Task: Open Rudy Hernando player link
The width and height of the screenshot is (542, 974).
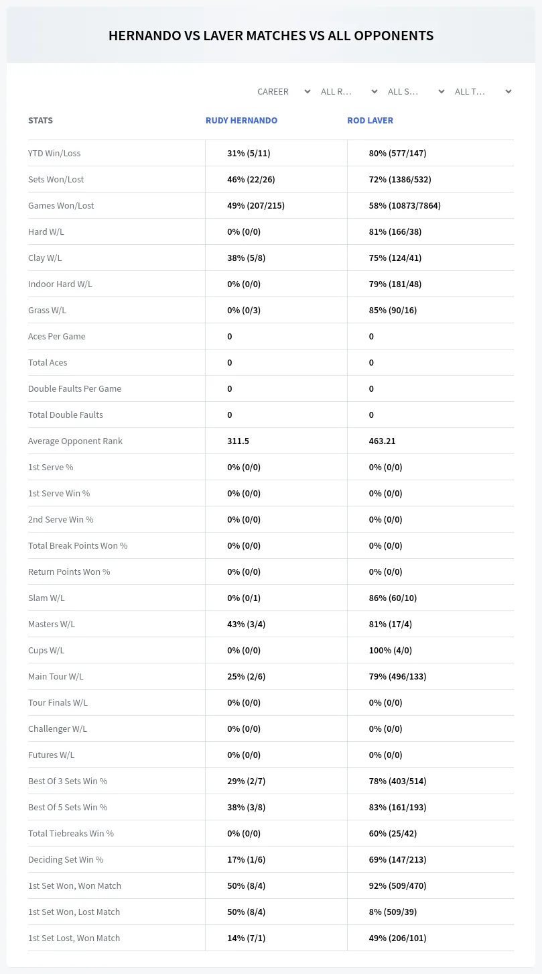Action: 241,121
